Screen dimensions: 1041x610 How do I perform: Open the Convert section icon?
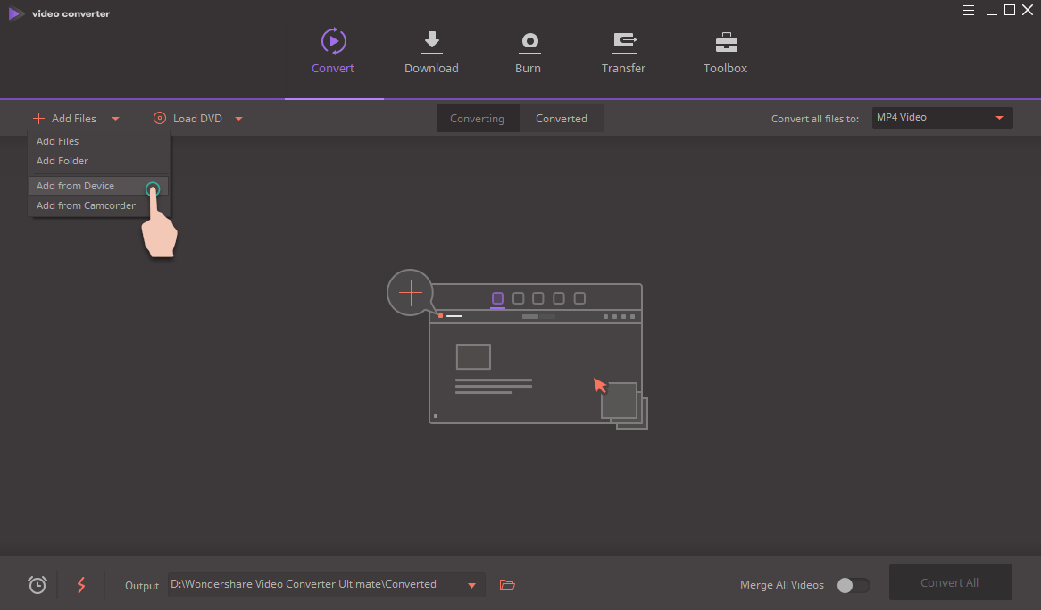click(x=333, y=41)
